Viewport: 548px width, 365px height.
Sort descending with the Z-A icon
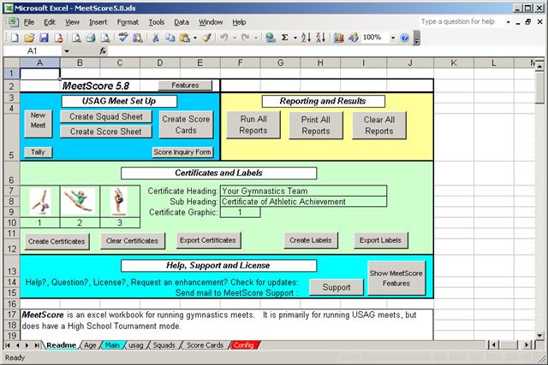point(320,38)
